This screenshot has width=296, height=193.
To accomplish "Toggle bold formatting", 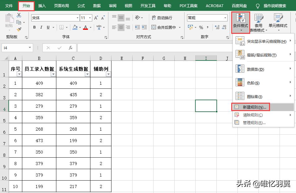I will pos(34,27).
